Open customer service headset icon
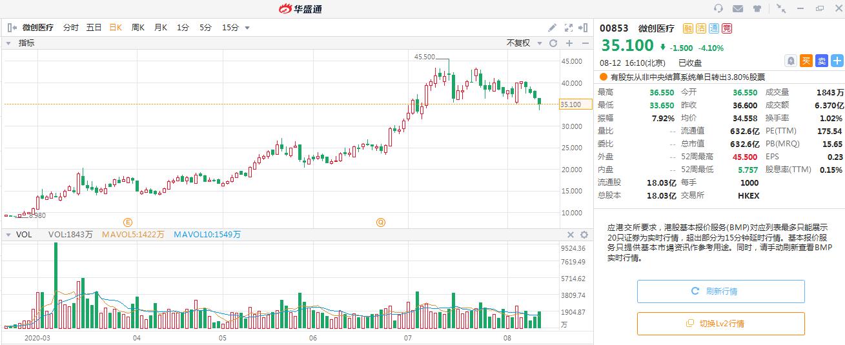This screenshot has width=845, height=345. click(x=718, y=8)
